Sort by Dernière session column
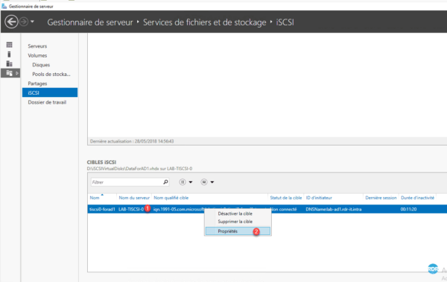Image resolution: width=447 pixels, height=282 pixels. pyautogui.click(x=381, y=198)
